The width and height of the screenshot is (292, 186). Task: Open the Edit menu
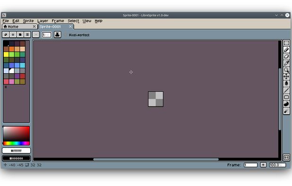(x=16, y=21)
